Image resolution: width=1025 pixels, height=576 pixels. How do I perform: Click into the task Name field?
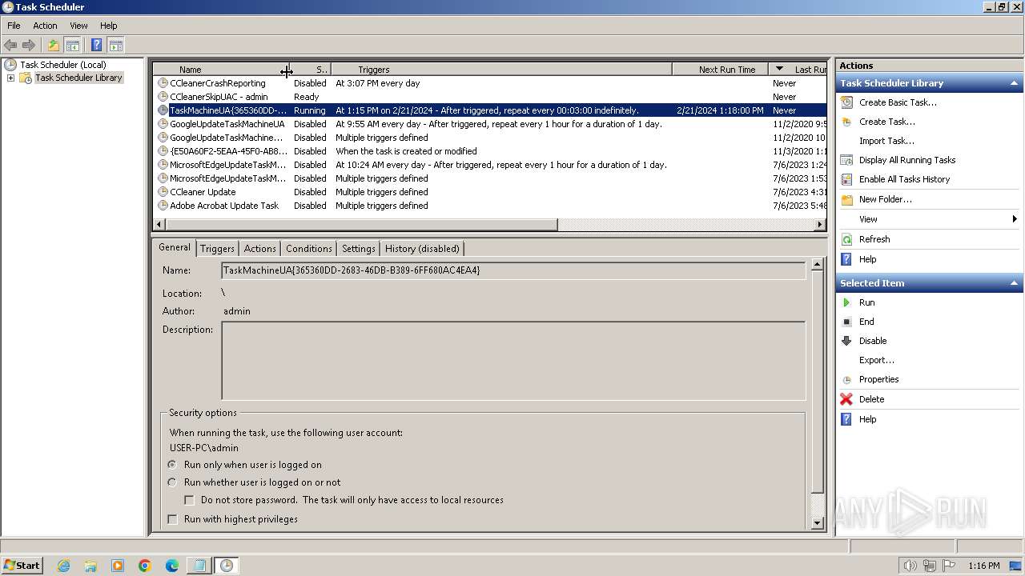coord(513,270)
